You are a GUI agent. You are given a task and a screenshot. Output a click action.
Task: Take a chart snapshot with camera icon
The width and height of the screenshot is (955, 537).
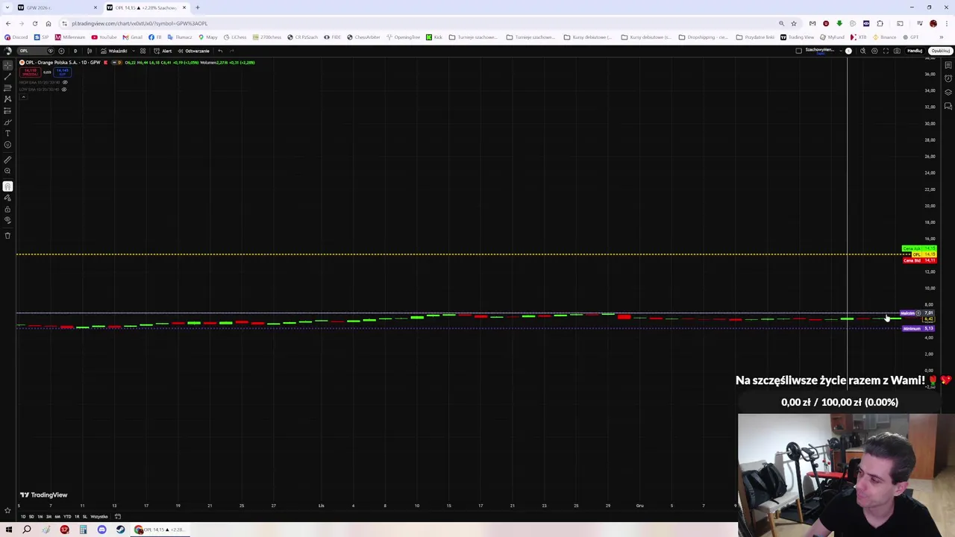click(897, 51)
